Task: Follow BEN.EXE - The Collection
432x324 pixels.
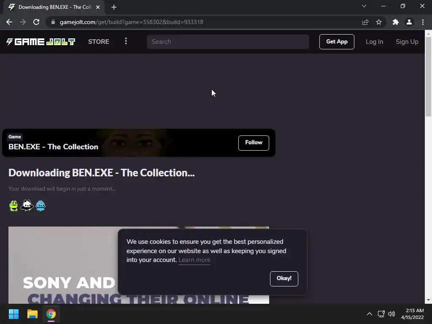Action: [x=254, y=143]
